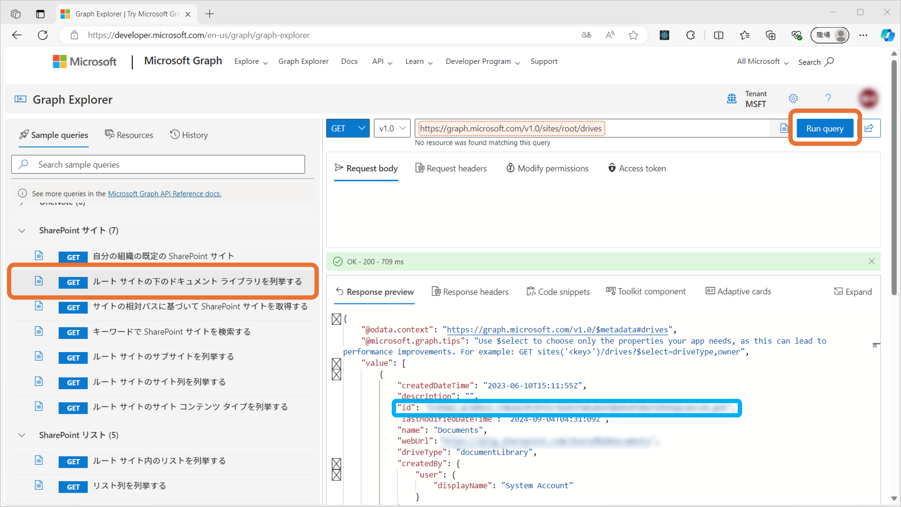This screenshot has height=507, width=901.
Task: Expand the Learn menu
Action: [x=419, y=61]
